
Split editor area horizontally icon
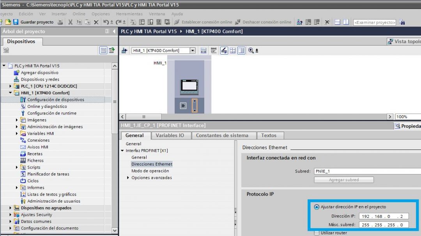tap(338, 22)
